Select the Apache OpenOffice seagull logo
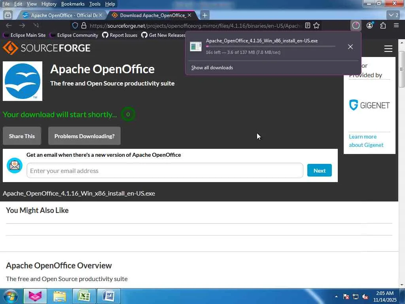This screenshot has height=304, width=405. pos(23,81)
